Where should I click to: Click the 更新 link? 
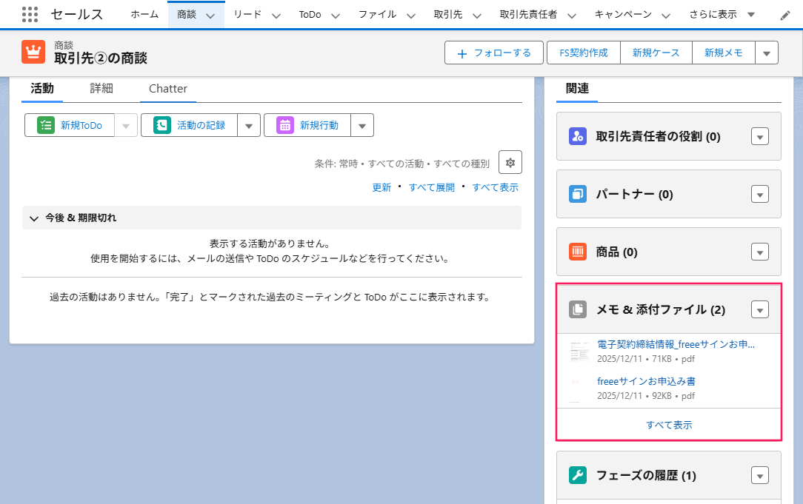(381, 187)
